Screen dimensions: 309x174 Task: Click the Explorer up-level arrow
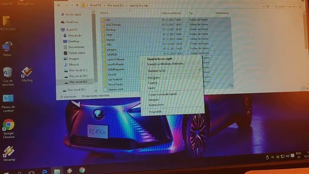[77, 5]
